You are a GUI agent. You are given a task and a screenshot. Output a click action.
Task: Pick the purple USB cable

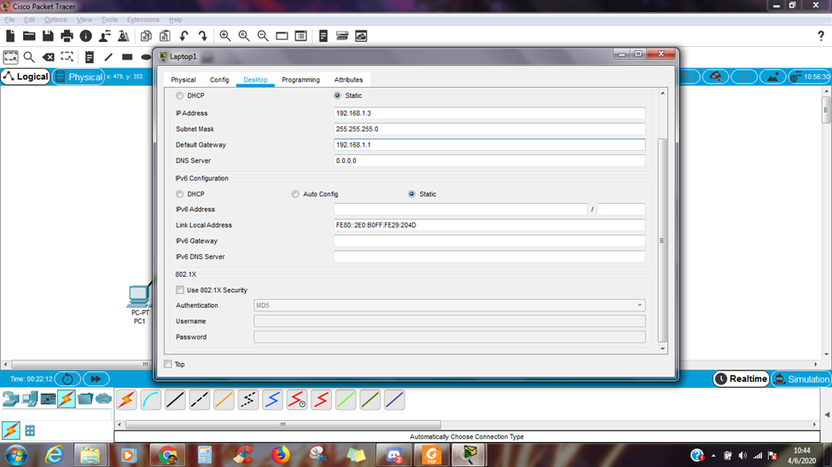point(394,400)
